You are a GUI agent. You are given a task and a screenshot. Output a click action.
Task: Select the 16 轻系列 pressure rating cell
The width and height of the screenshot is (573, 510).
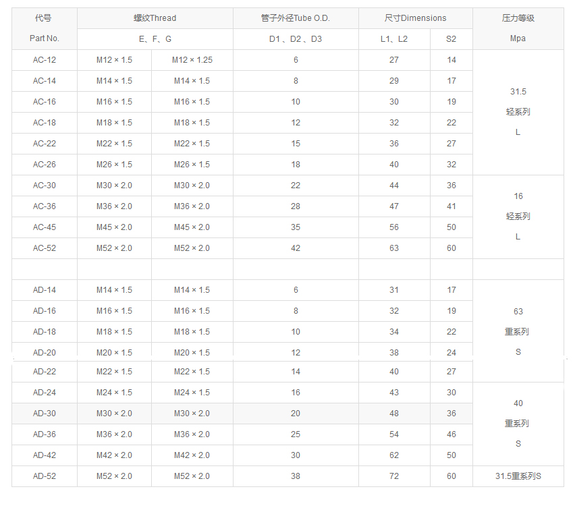click(x=518, y=217)
